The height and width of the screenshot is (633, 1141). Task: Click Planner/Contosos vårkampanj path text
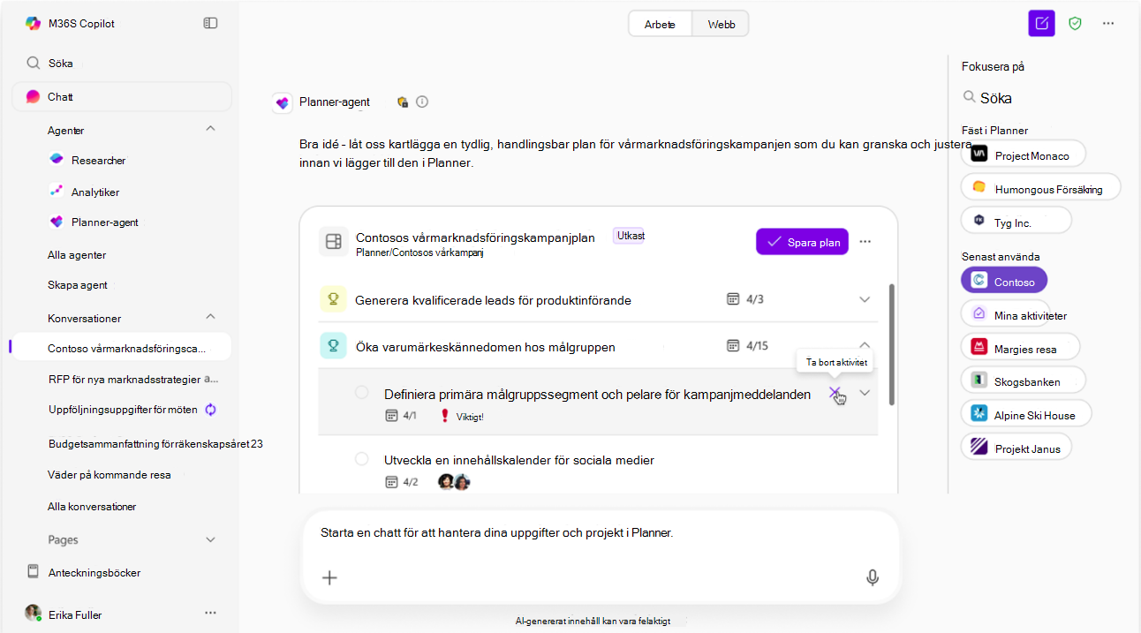(419, 252)
